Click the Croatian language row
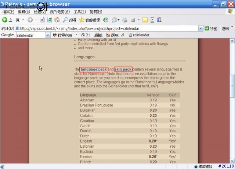Viewport: 235px width, 169px height. click(x=130, y=121)
